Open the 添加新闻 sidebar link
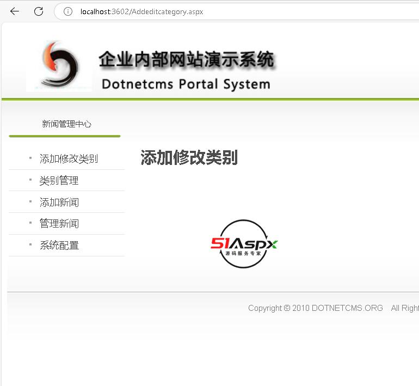The height and width of the screenshot is (386, 419). tap(59, 202)
